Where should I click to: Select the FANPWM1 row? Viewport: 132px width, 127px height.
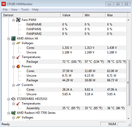coord(76,29)
